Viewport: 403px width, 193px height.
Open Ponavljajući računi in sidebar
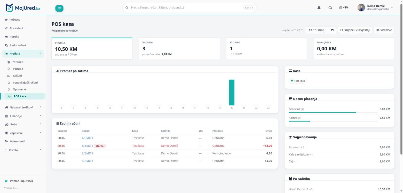click(25, 82)
